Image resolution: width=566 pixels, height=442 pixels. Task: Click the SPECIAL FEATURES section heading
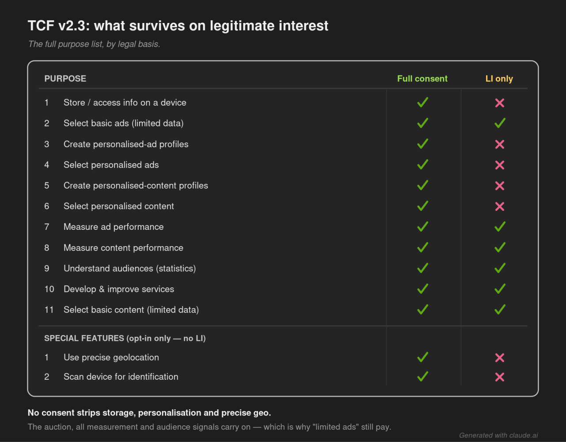click(x=125, y=339)
